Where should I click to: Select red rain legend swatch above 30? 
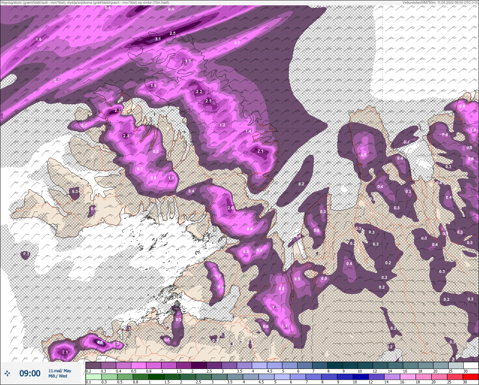pyautogui.click(x=471, y=376)
